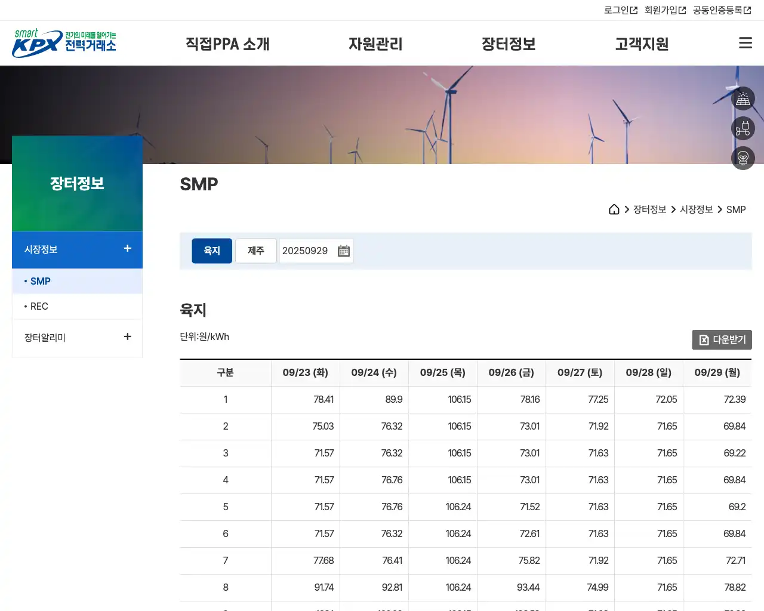This screenshot has height=611, width=764.
Task: Expand the 장터알리미 sidebar section
Action: pos(127,337)
